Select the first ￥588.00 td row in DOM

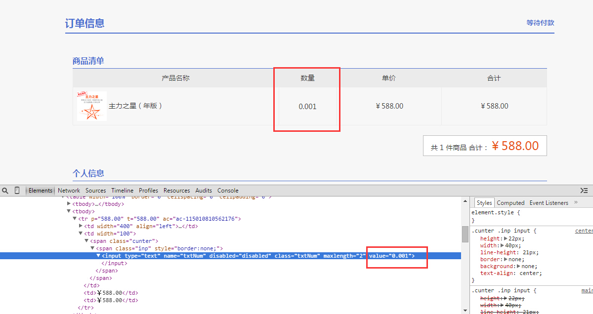click(111, 293)
